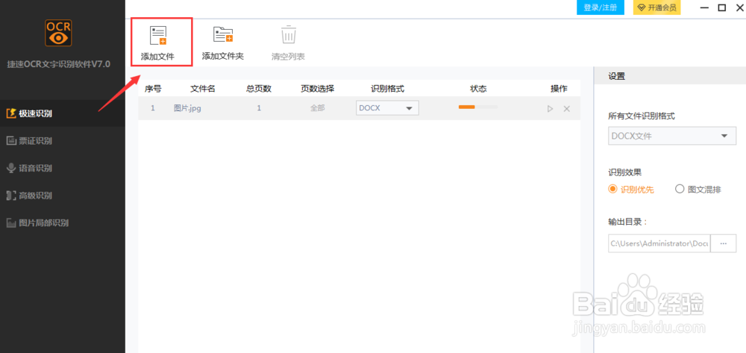
Task: Click the output directory path field
Action: click(x=659, y=243)
